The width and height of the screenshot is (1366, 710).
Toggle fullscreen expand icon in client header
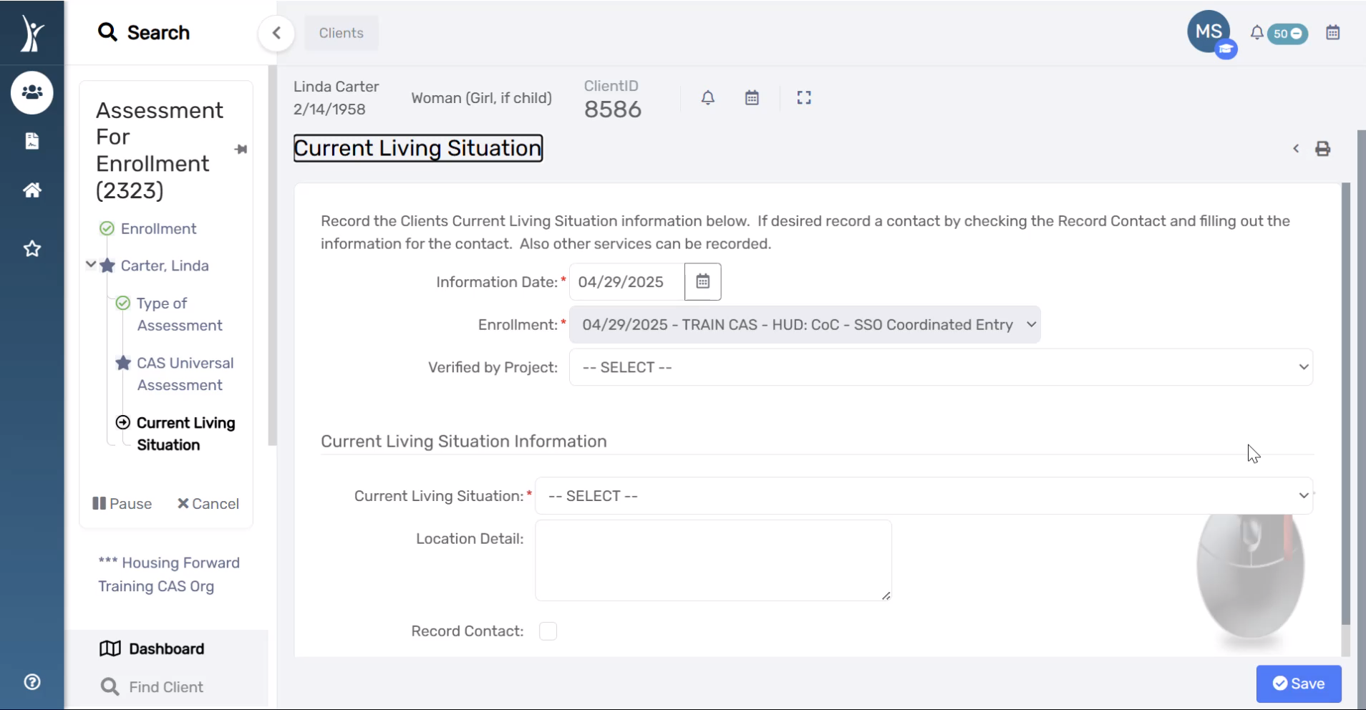804,98
